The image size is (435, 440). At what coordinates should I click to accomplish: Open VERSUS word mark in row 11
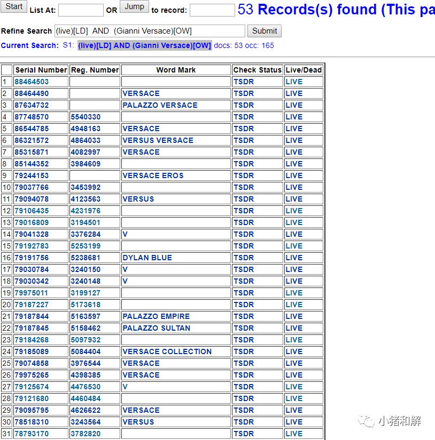138,199
